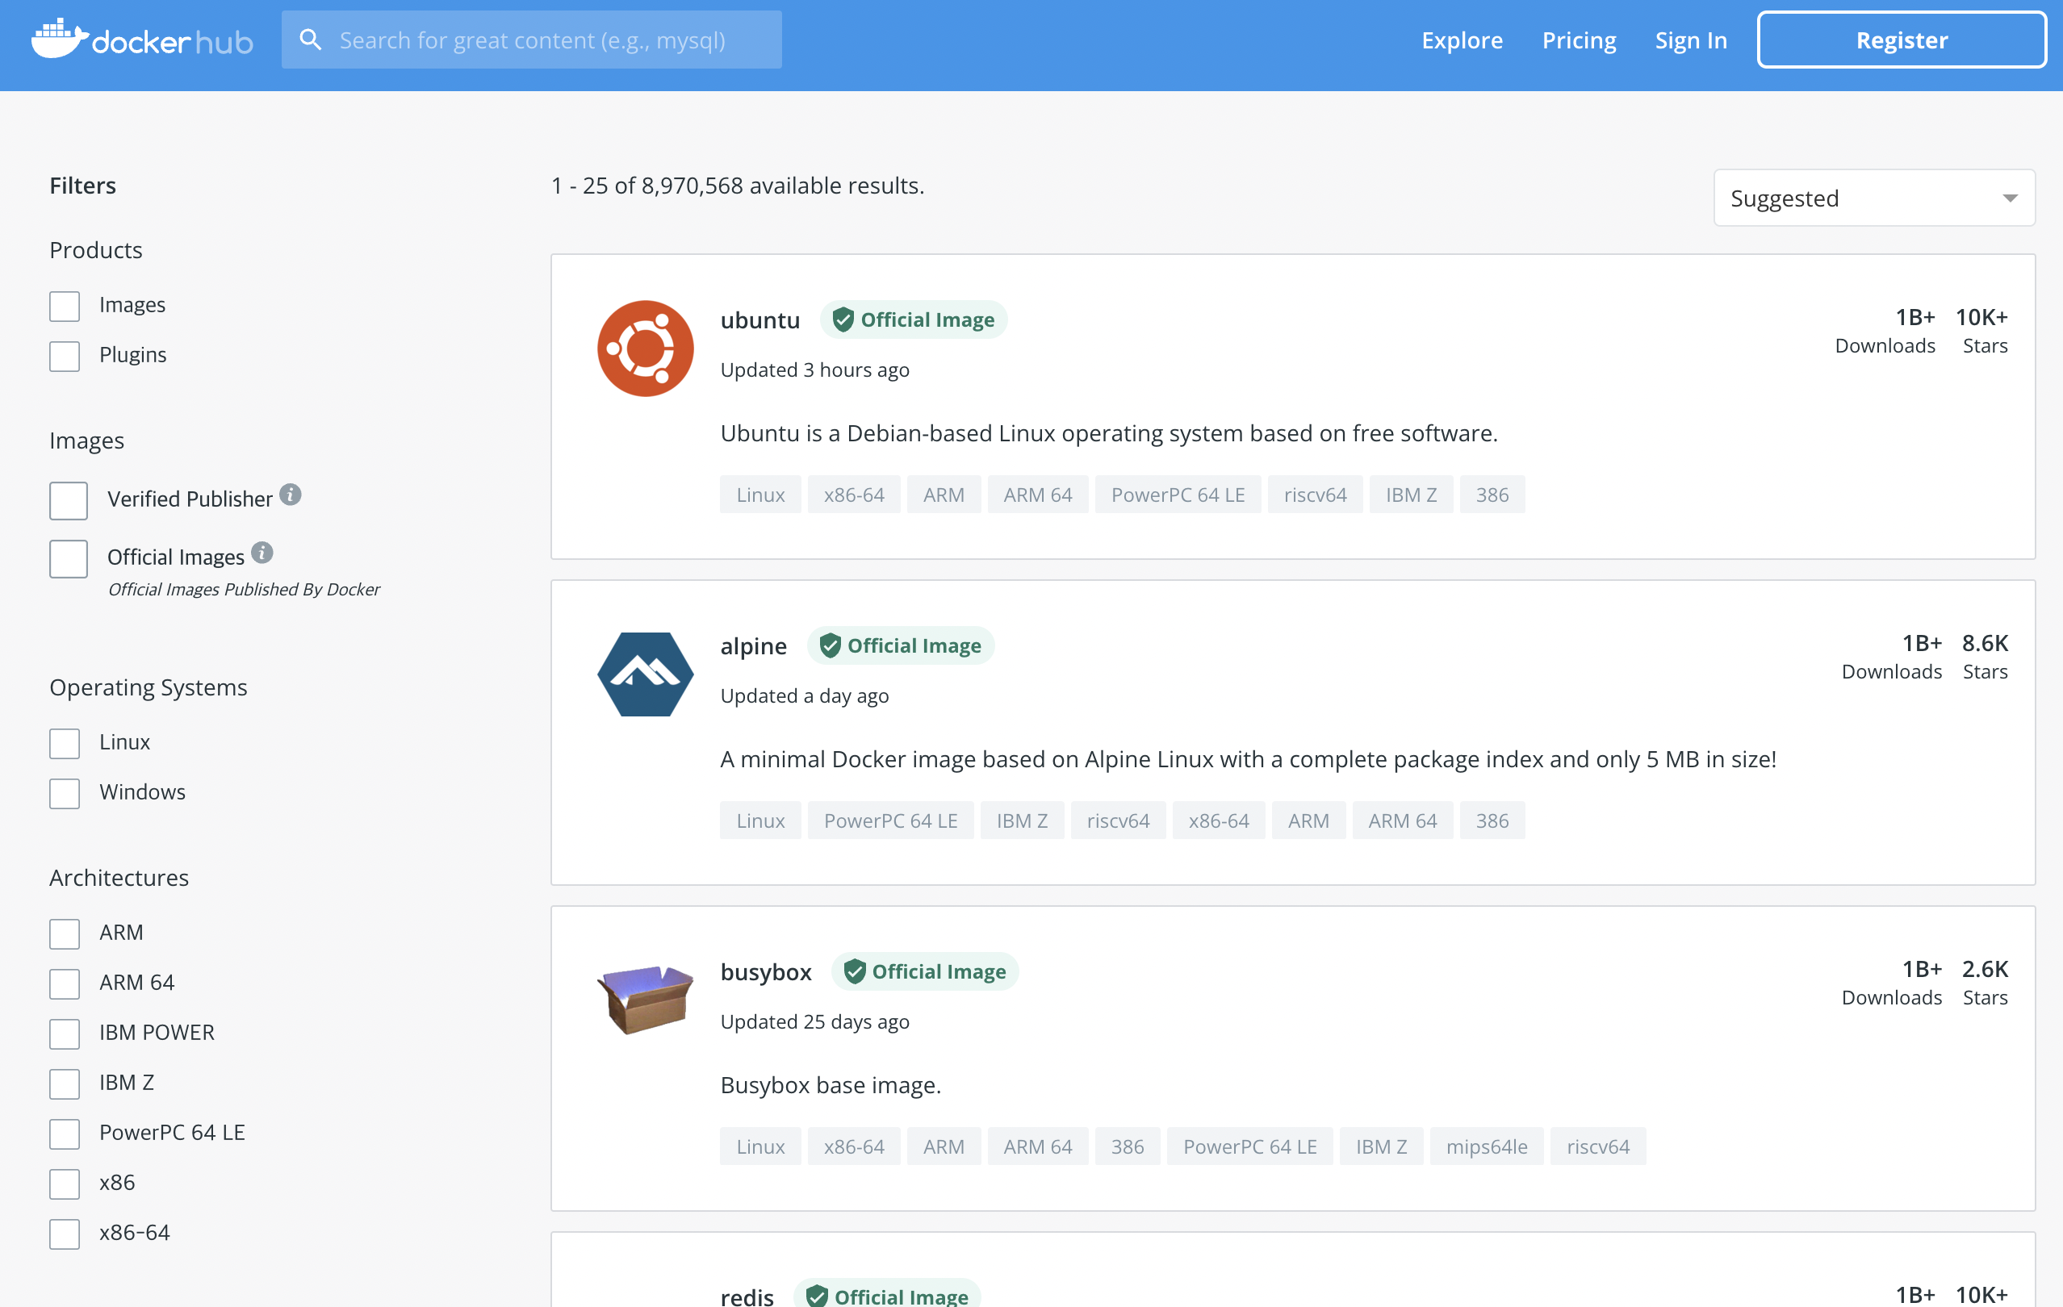Check the Windows operating system filter

65,793
